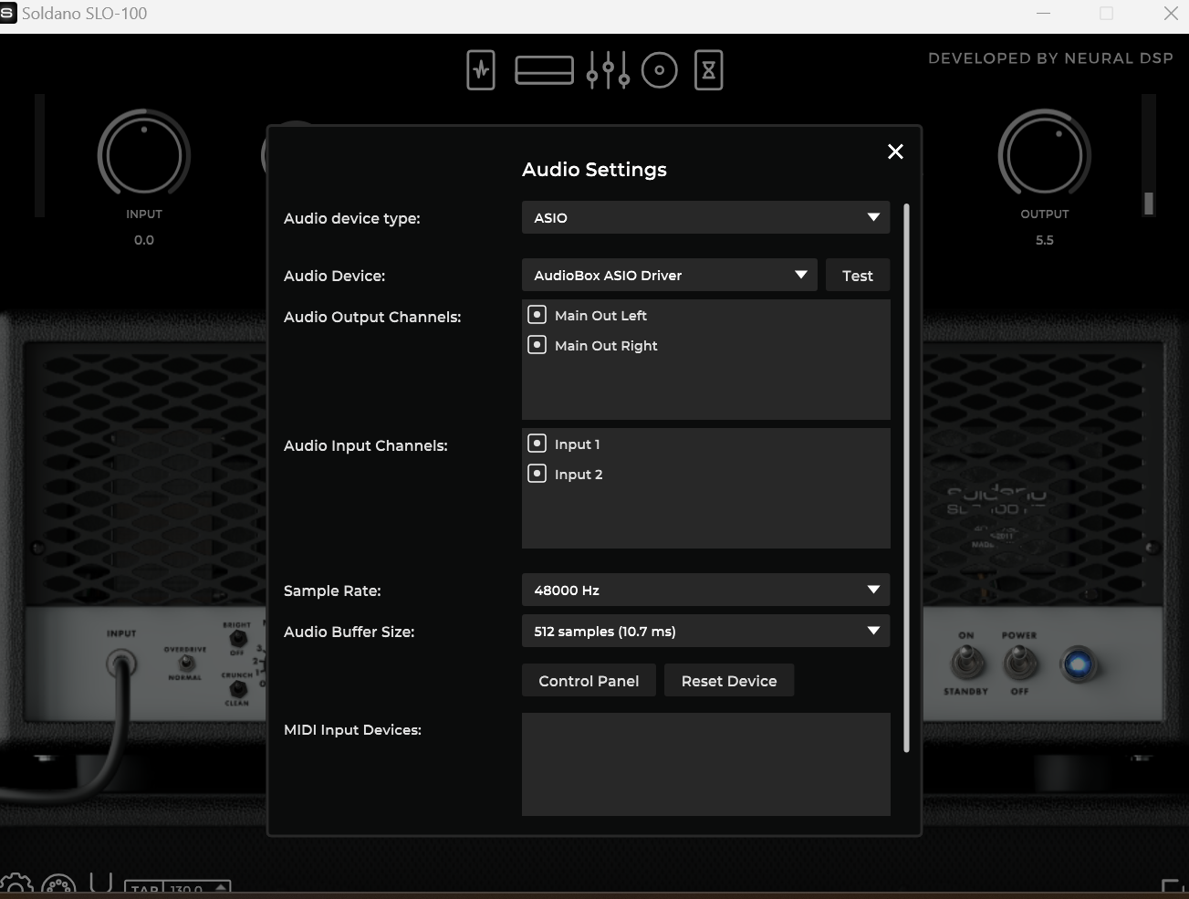Flip the POWER/OFF amp switch

click(x=1020, y=663)
